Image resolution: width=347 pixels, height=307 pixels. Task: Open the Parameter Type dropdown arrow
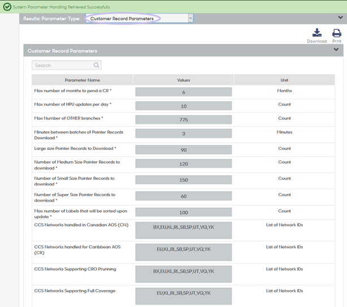coord(190,18)
